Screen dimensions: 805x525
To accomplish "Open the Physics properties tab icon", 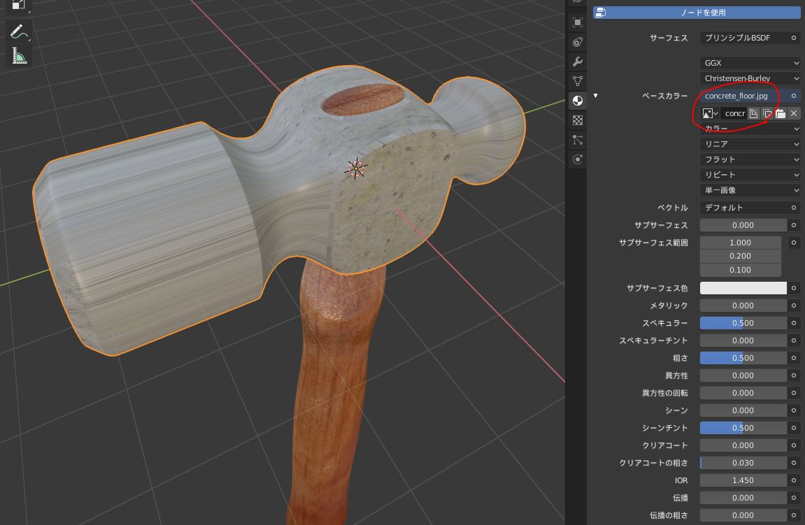I will pos(578,159).
